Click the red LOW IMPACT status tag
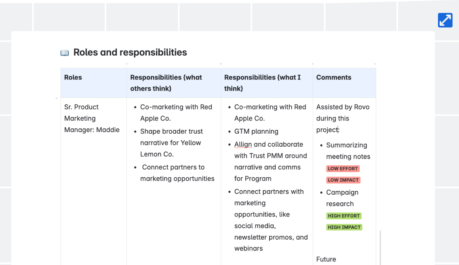Screen dimensions: 459x265 coord(343,180)
